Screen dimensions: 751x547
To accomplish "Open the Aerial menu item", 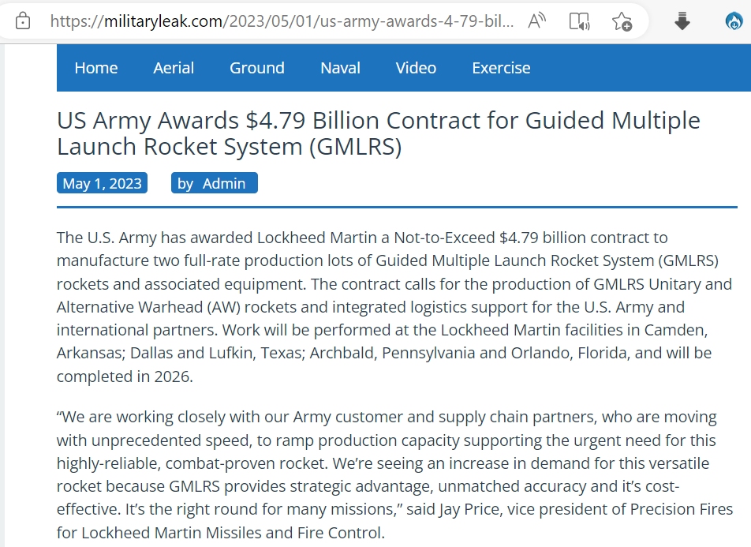I will point(174,68).
